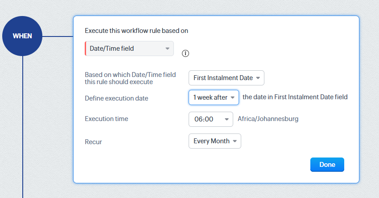Choose a time from the 06:00 dropdown
379x198 pixels.
[210, 119]
